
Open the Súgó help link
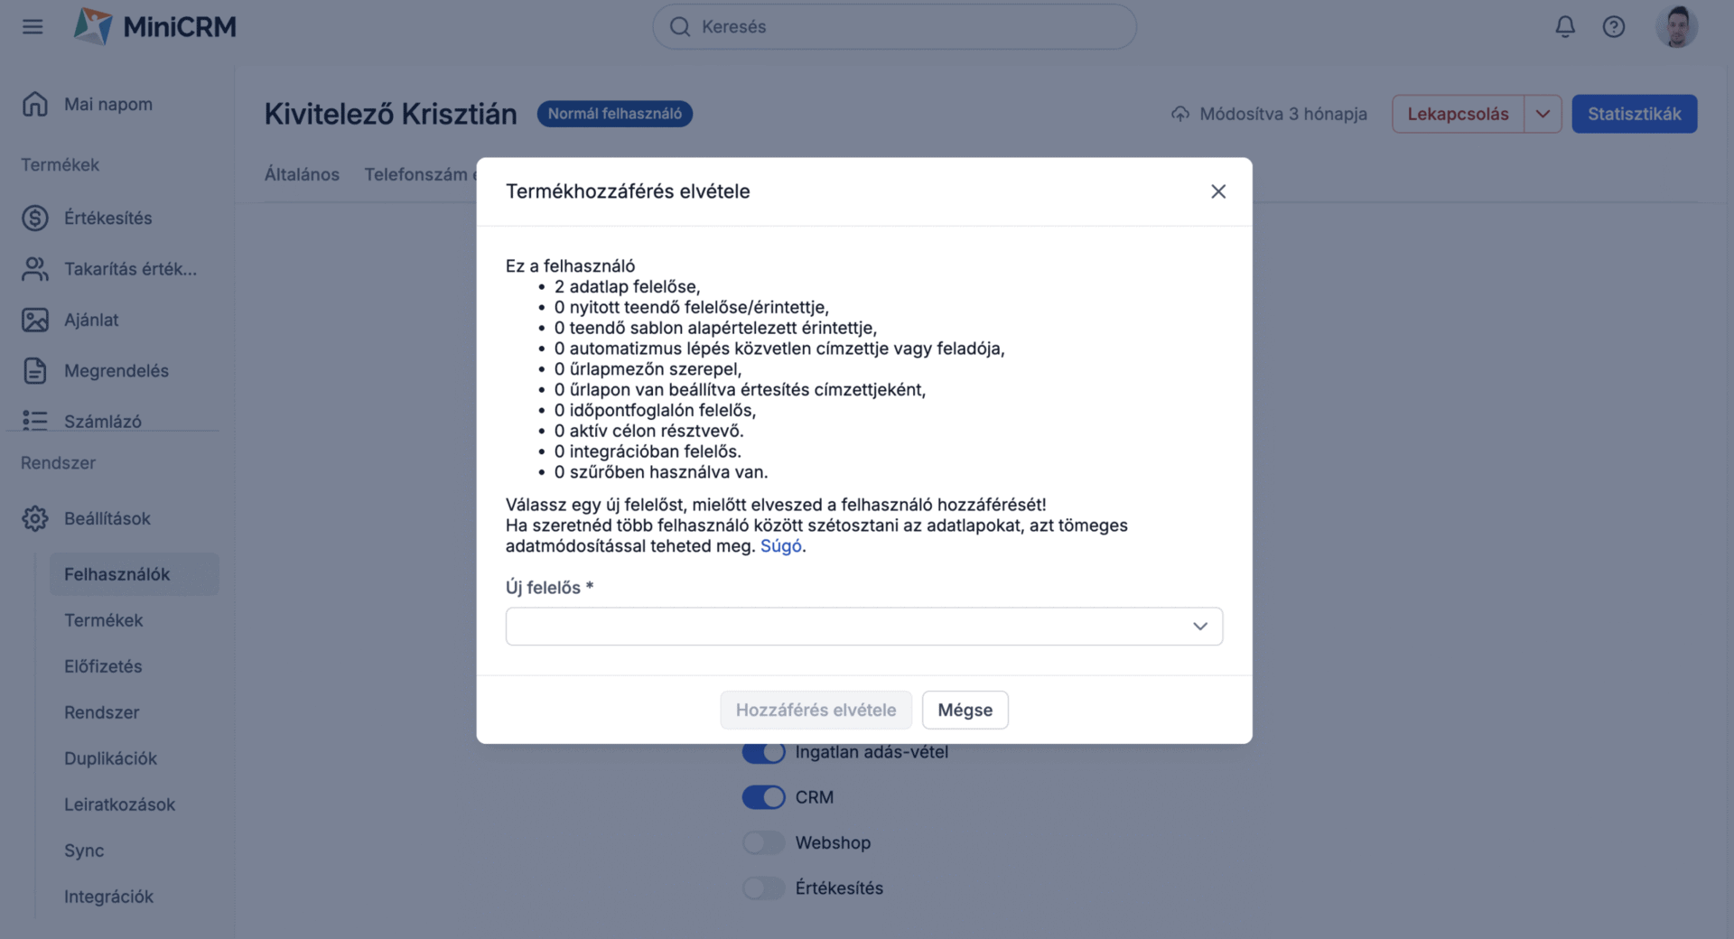click(x=780, y=546)
